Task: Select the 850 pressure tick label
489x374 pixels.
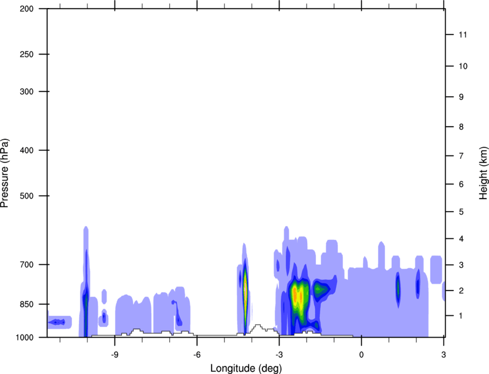Action: click(x=26, y=304)
